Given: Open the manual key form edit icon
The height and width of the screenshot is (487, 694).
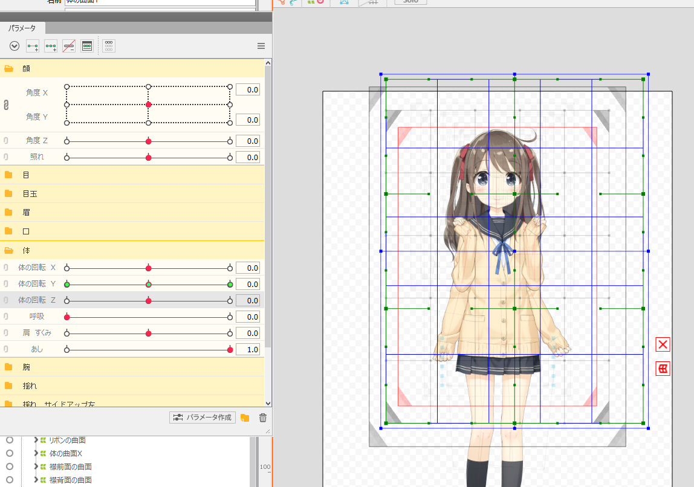Looking at the screenshot, I should pyautogui.click(x=87, y=46).
